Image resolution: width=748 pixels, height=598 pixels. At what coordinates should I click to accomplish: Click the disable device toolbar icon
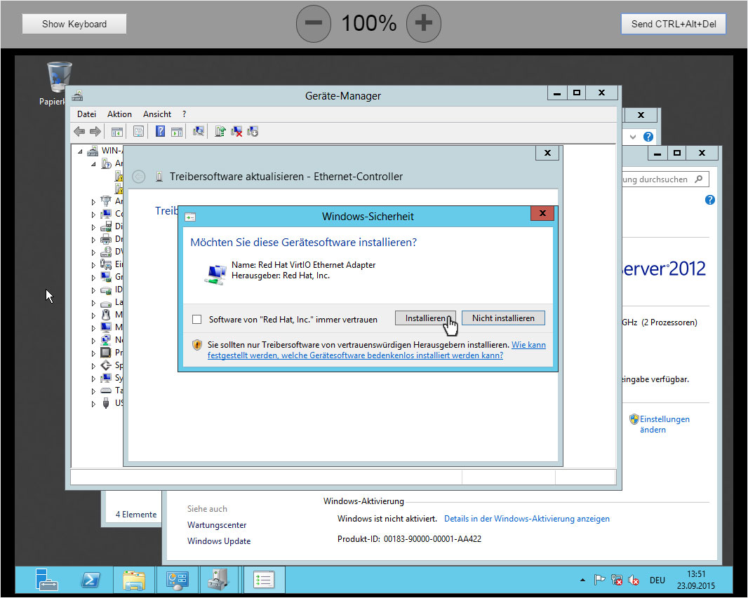(x=253, y=132)
